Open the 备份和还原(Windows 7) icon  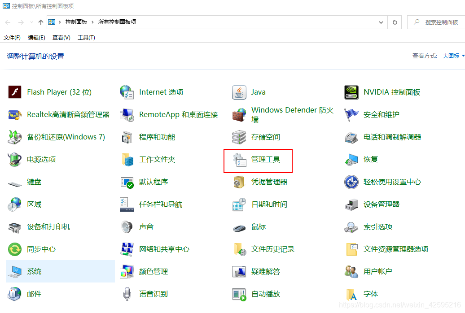15,137
